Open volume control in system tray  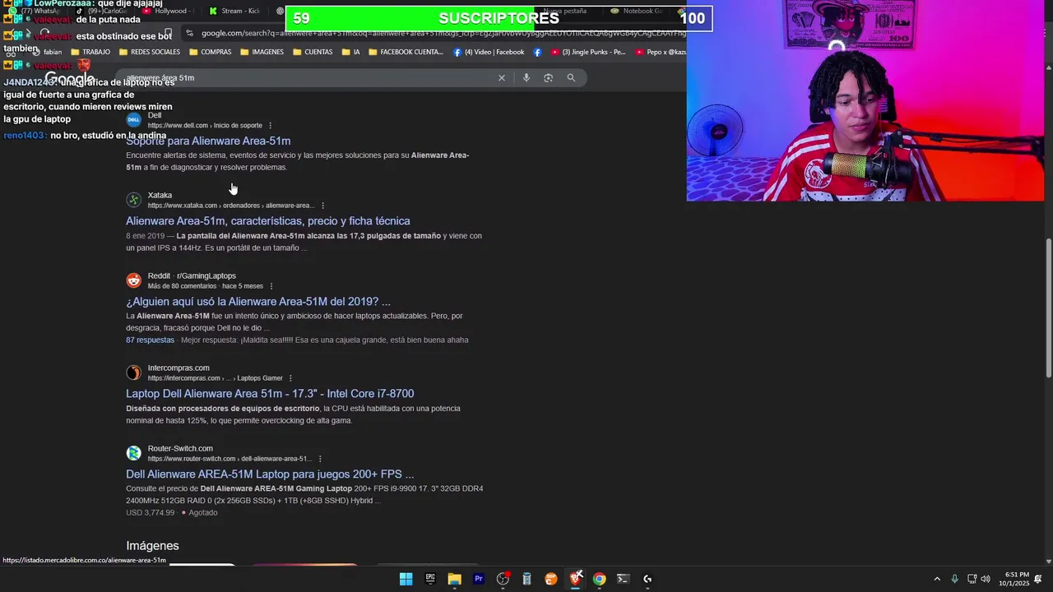[x=986, y=579]
